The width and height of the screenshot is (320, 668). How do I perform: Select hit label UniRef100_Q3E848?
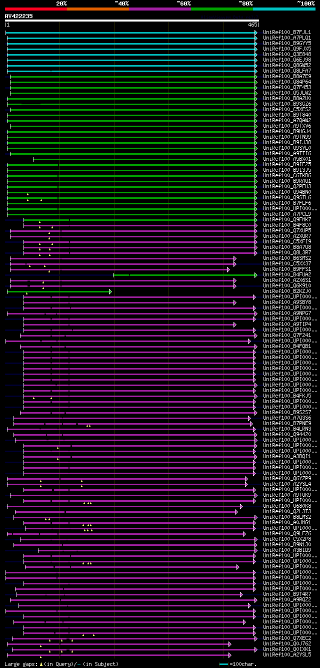click(x=287, y=54)
